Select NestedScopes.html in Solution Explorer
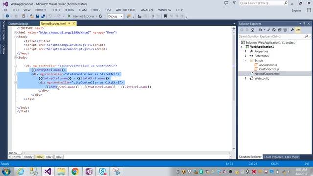Image resolution: width=313 pixels, height=176 pixels. click(267, 74)
